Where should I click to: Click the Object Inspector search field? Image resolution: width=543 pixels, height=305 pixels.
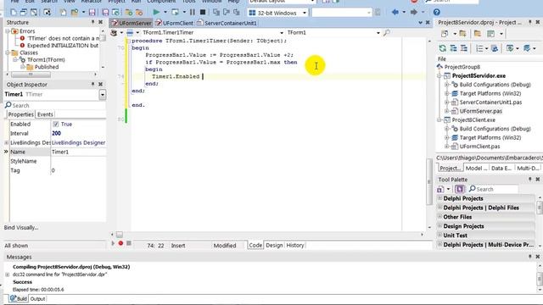click(55, 105)
